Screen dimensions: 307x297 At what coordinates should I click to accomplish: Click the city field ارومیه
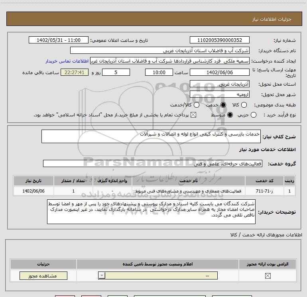(219, 94)
